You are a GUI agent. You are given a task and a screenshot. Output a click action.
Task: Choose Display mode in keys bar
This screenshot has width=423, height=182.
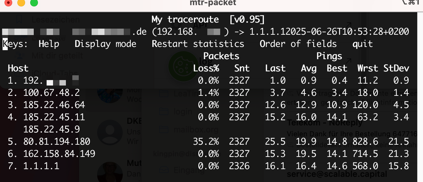pyautogui.click(x=105, y=44)
